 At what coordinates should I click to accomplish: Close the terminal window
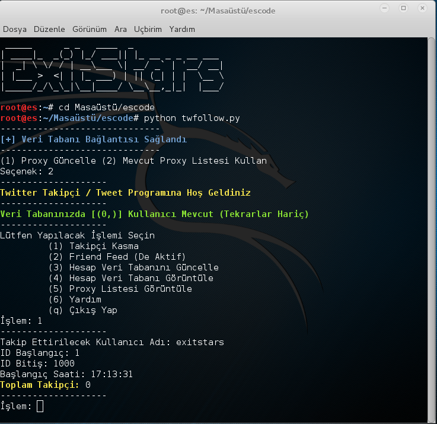pos(422,8)
